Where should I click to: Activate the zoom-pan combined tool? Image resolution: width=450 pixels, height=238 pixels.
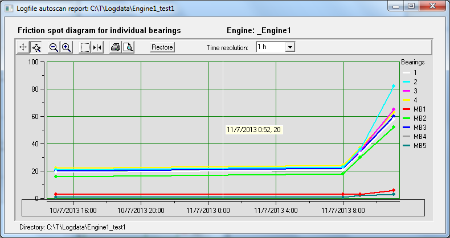click(x=36, y=47)
